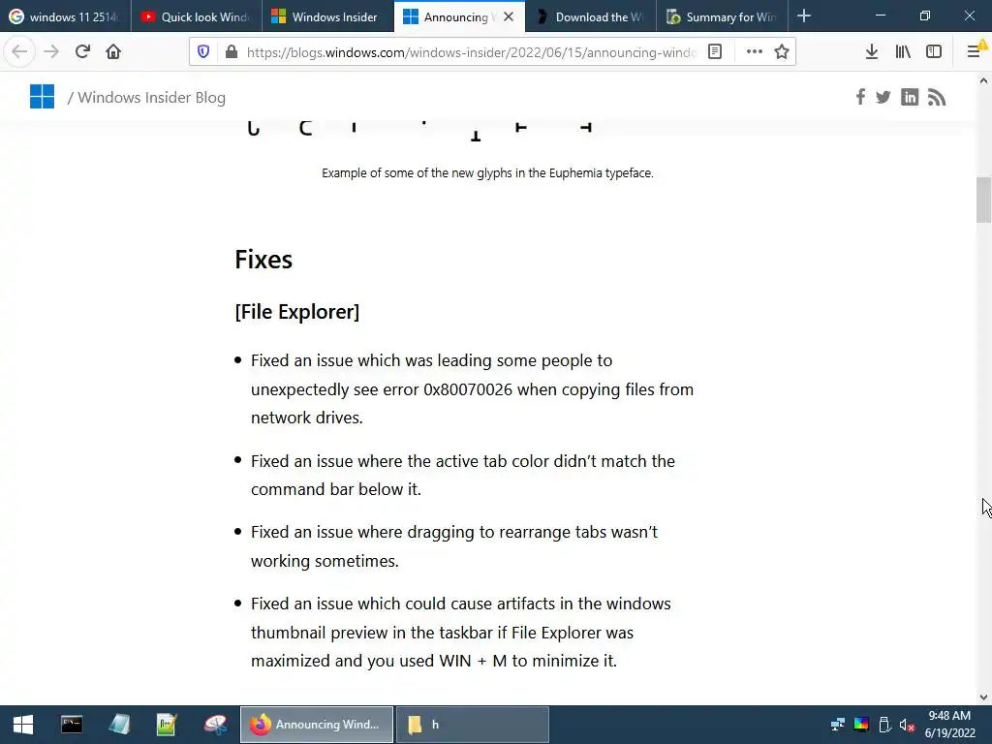Open the Windows Start menu

[23, 725]
